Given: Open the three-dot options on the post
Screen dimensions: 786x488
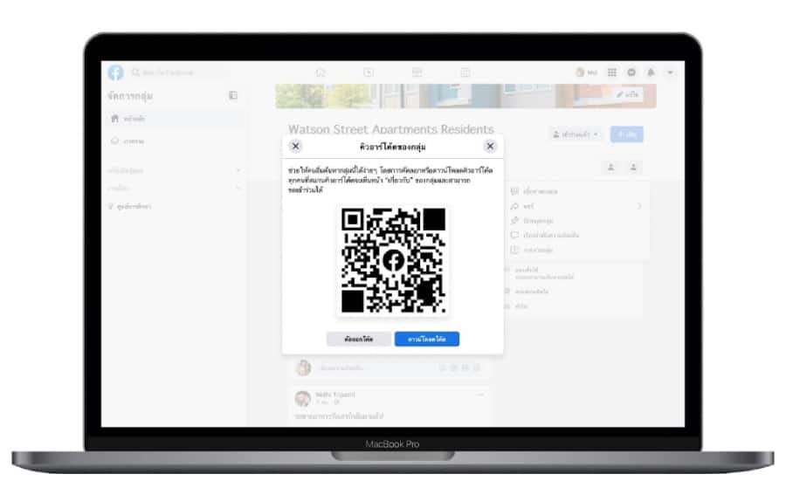Looking at the screenshot, I should 479,395.
